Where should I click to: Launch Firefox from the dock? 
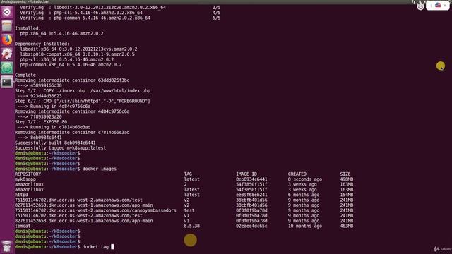(x=6, y=40)
